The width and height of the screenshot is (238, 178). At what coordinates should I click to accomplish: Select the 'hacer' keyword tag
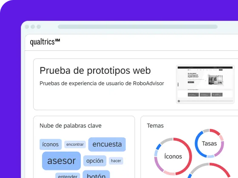click(x=116, y=161)
